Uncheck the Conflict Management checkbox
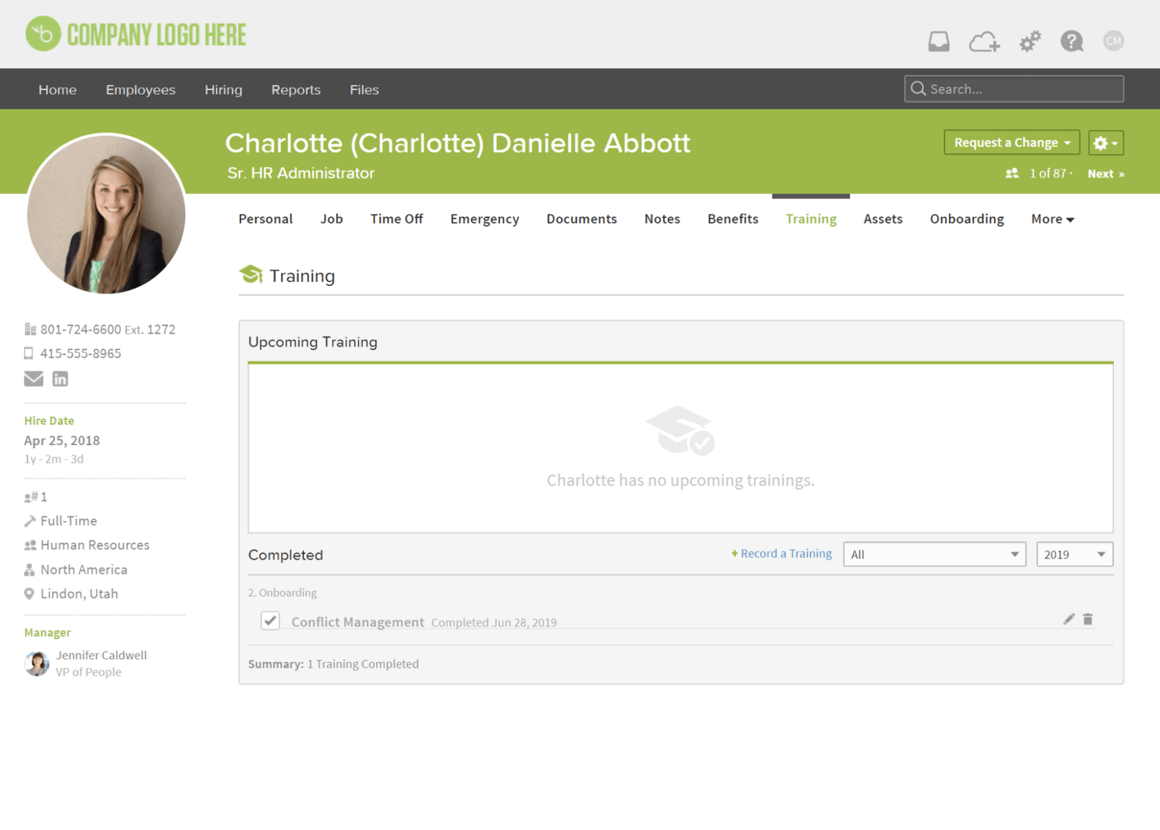Viewport: 1160px width, 830px height. (x=270, y=621)
